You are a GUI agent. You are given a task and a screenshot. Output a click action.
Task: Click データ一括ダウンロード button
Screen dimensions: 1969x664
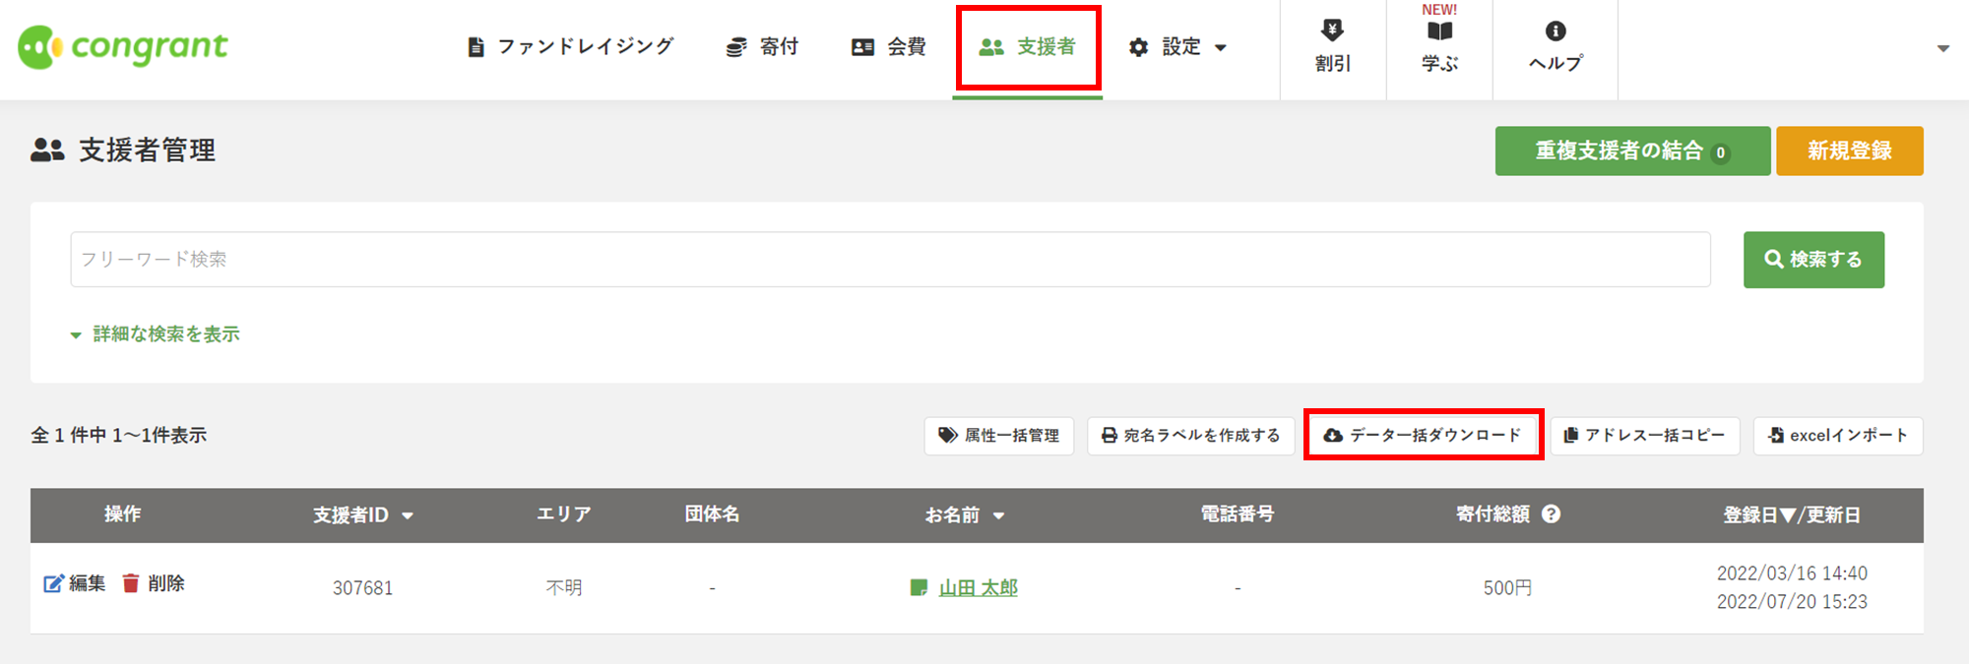point(1423,435)
